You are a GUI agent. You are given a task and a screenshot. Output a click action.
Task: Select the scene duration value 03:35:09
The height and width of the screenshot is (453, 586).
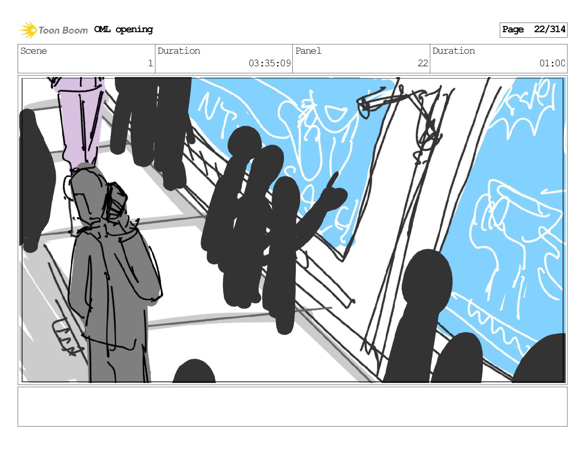click(270, 63)
